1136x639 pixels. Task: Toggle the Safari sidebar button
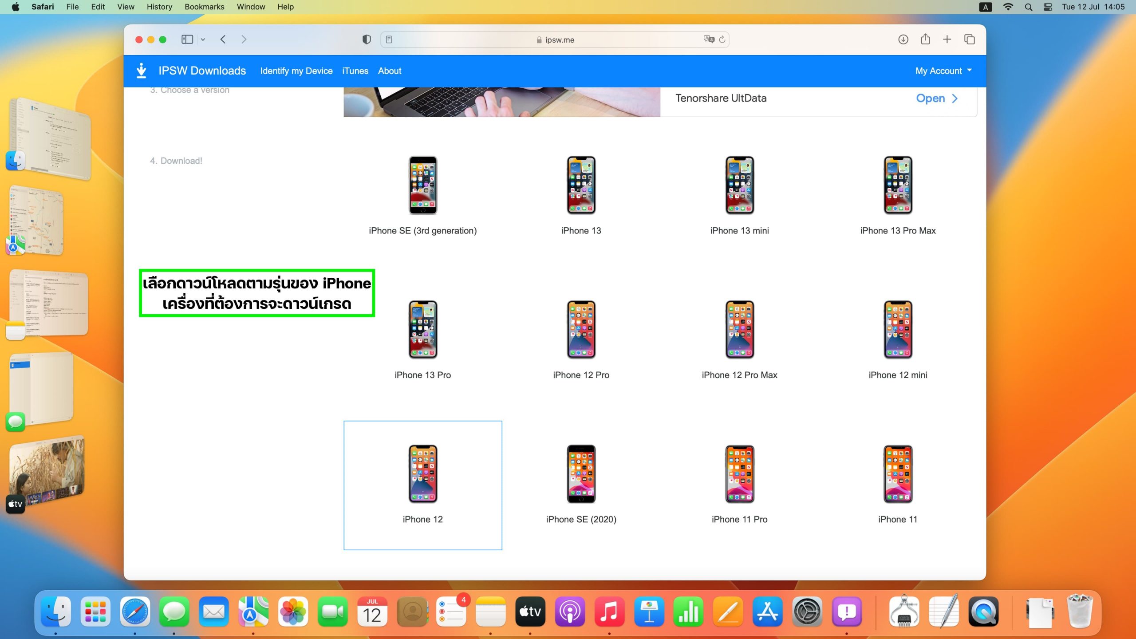pyautogui.click(x=187, y=39)
